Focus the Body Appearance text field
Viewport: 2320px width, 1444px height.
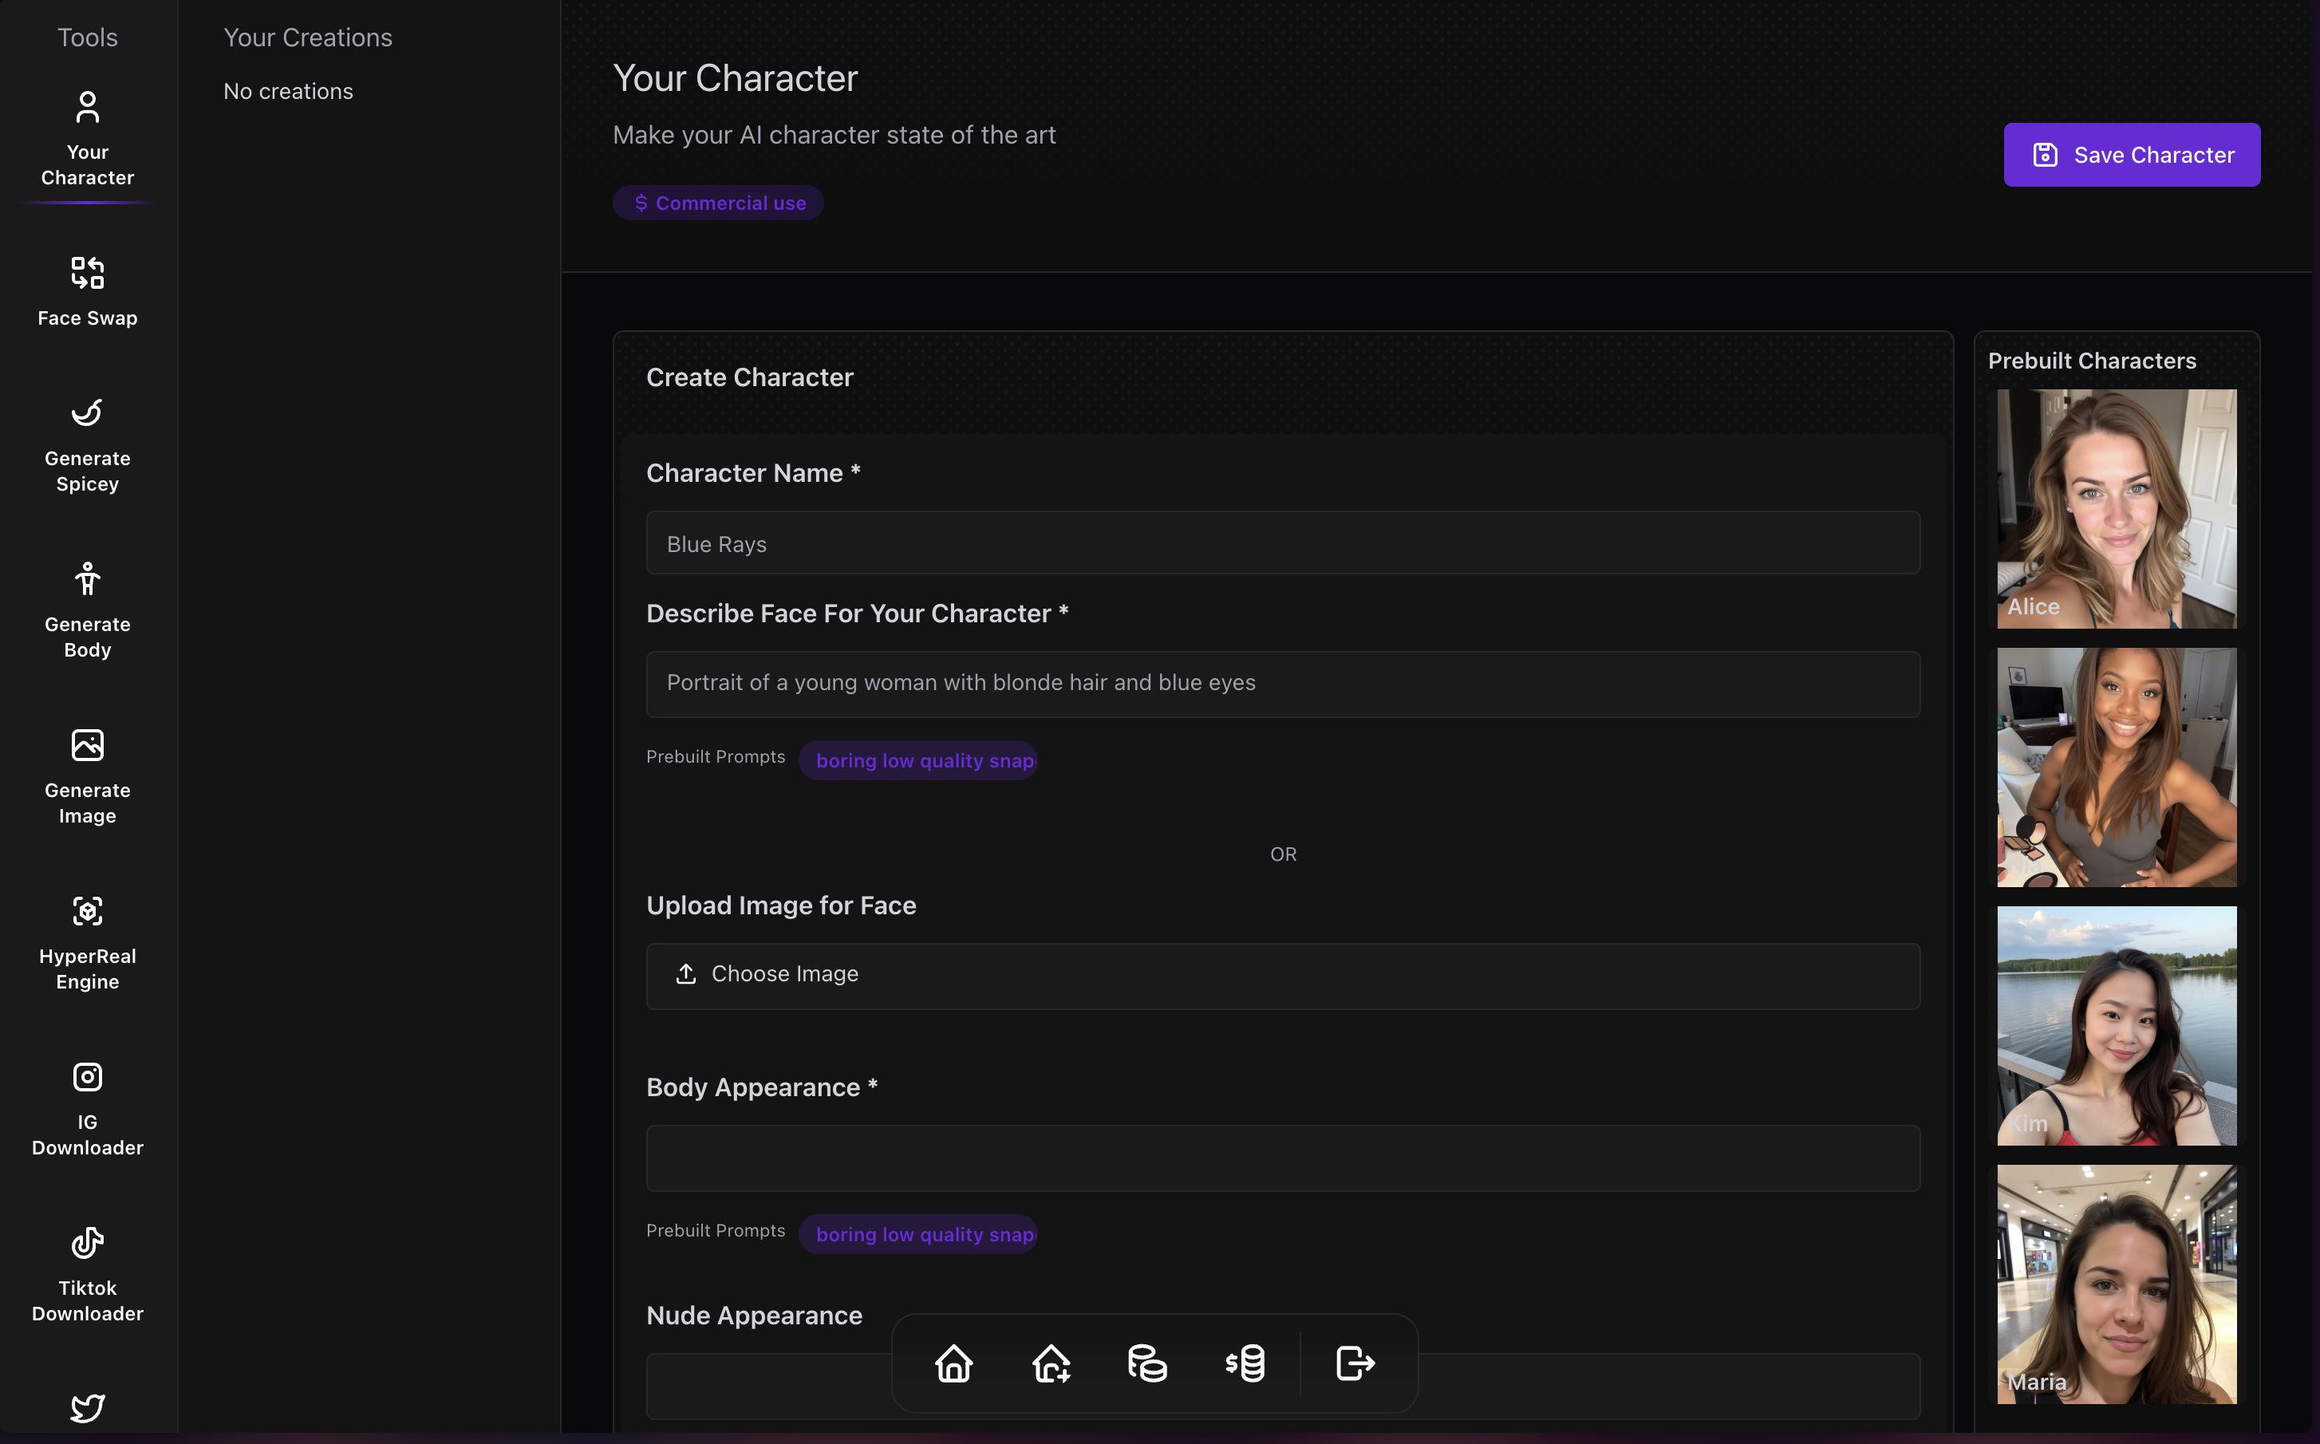1282,1158
